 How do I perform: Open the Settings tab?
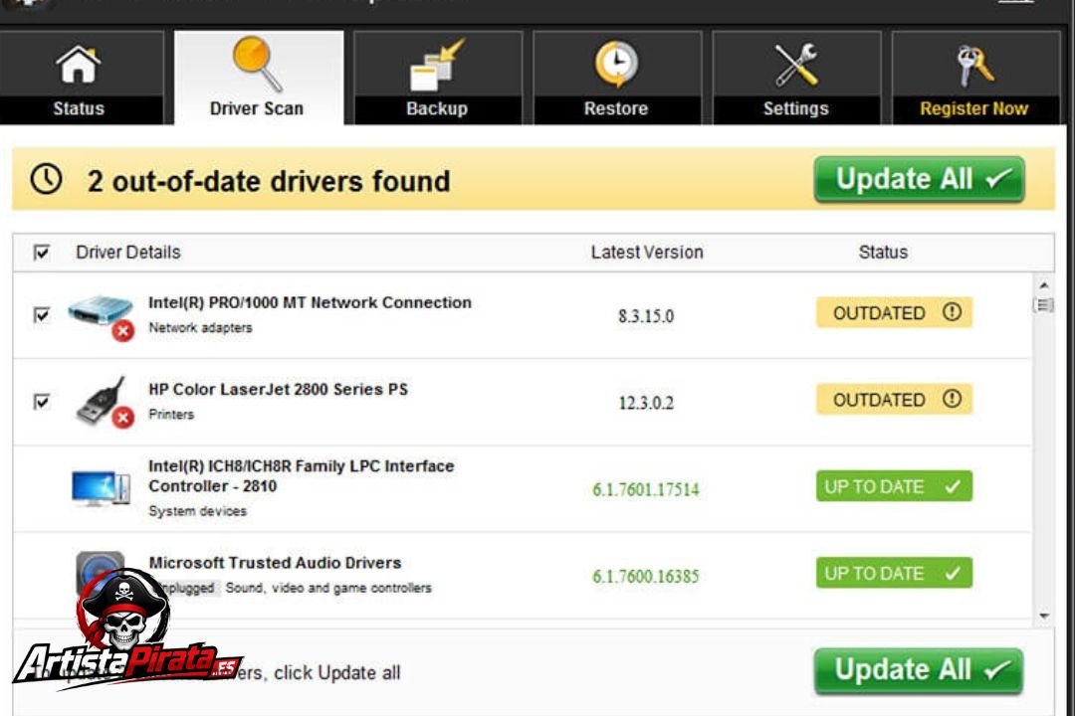796,78
